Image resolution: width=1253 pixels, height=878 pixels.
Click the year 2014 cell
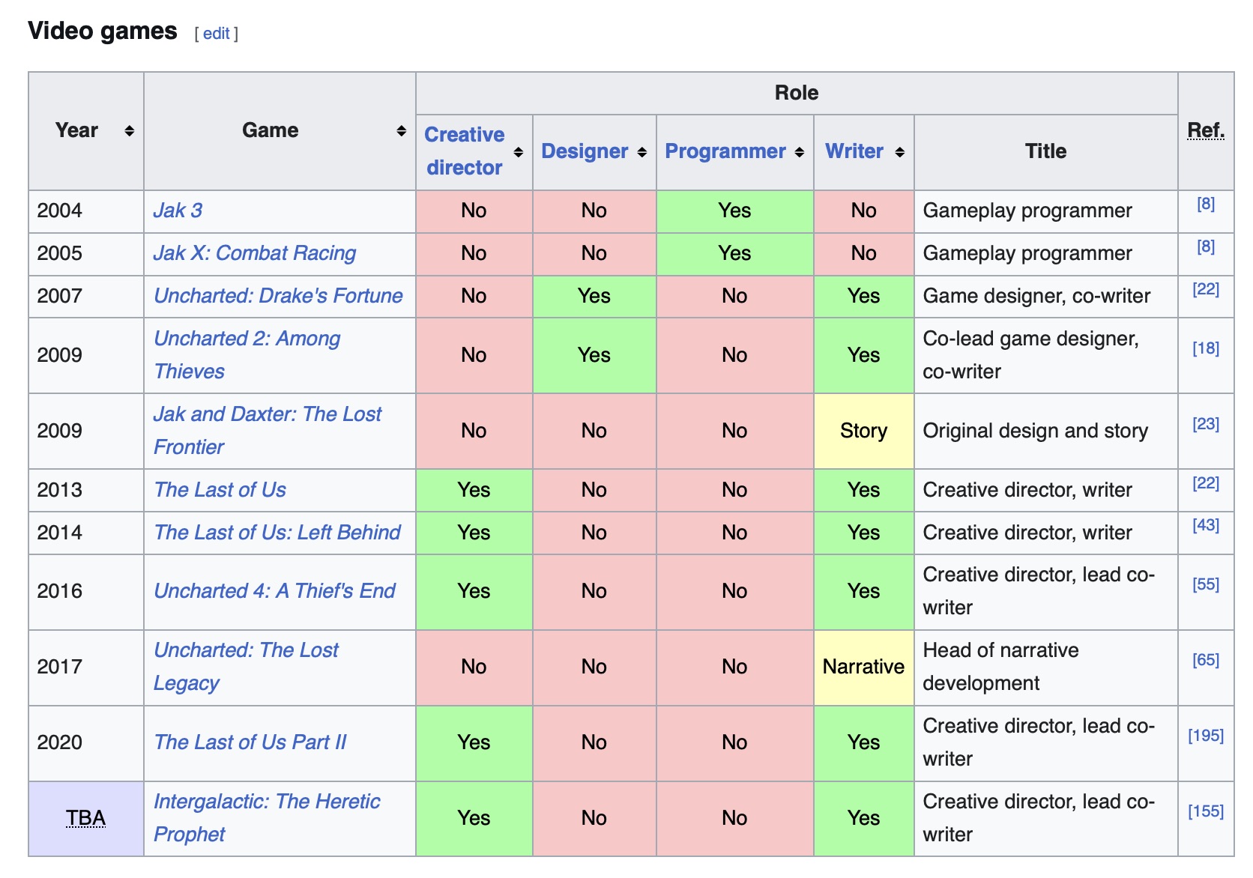(85, 533)
